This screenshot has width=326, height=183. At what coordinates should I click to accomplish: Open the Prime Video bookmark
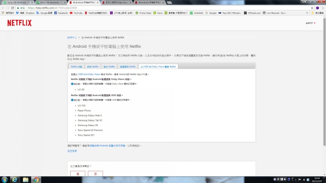pos(143,13)
